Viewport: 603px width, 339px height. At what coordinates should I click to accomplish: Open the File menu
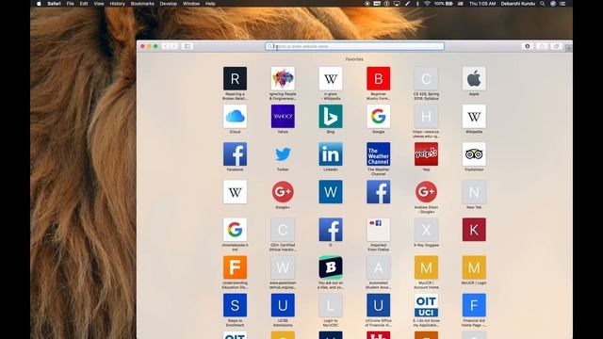point(70,4)
